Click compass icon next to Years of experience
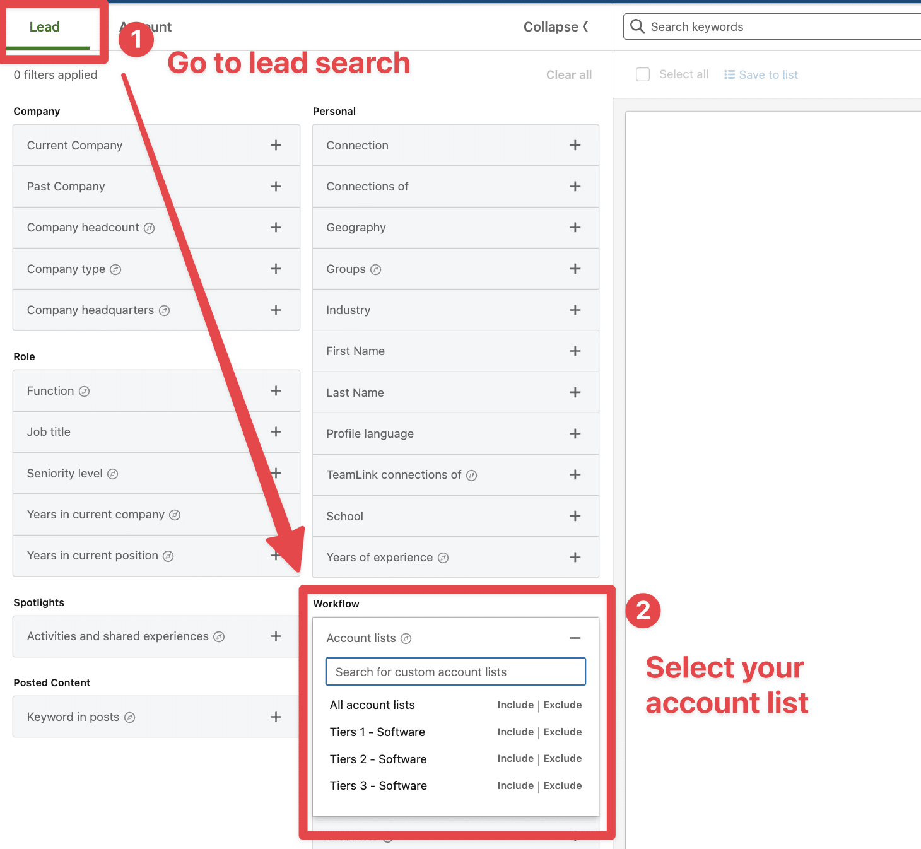The image size is (921, 849). click(x=443, y=558)
